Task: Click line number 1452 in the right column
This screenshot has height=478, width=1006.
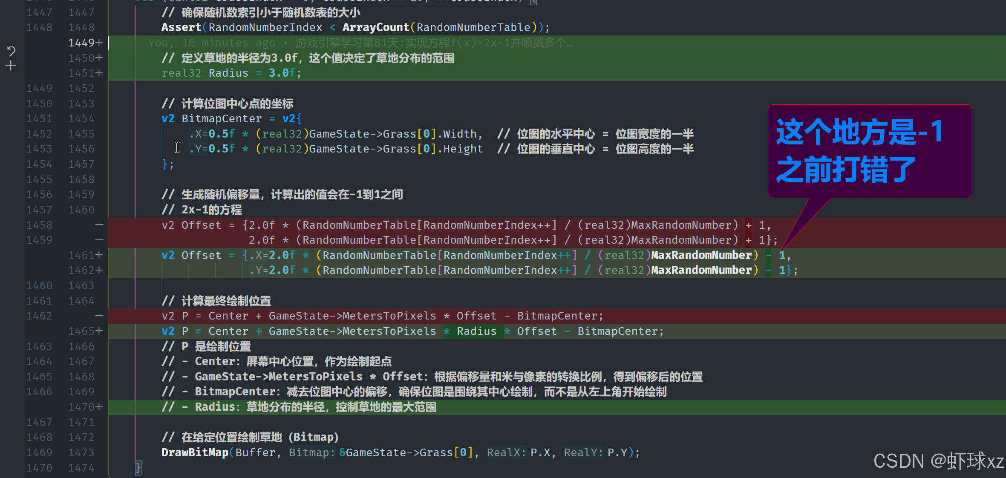Action: 81,88
